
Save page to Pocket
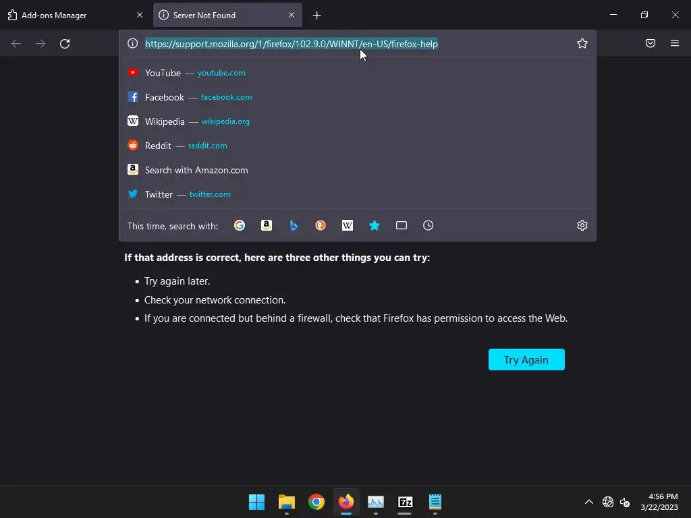(x=651, y=43)
